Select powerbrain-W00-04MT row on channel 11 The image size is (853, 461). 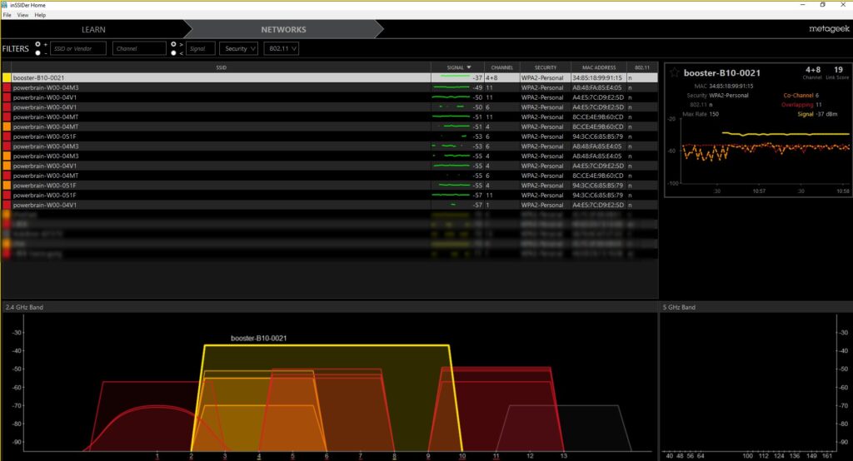pos(330,116)
